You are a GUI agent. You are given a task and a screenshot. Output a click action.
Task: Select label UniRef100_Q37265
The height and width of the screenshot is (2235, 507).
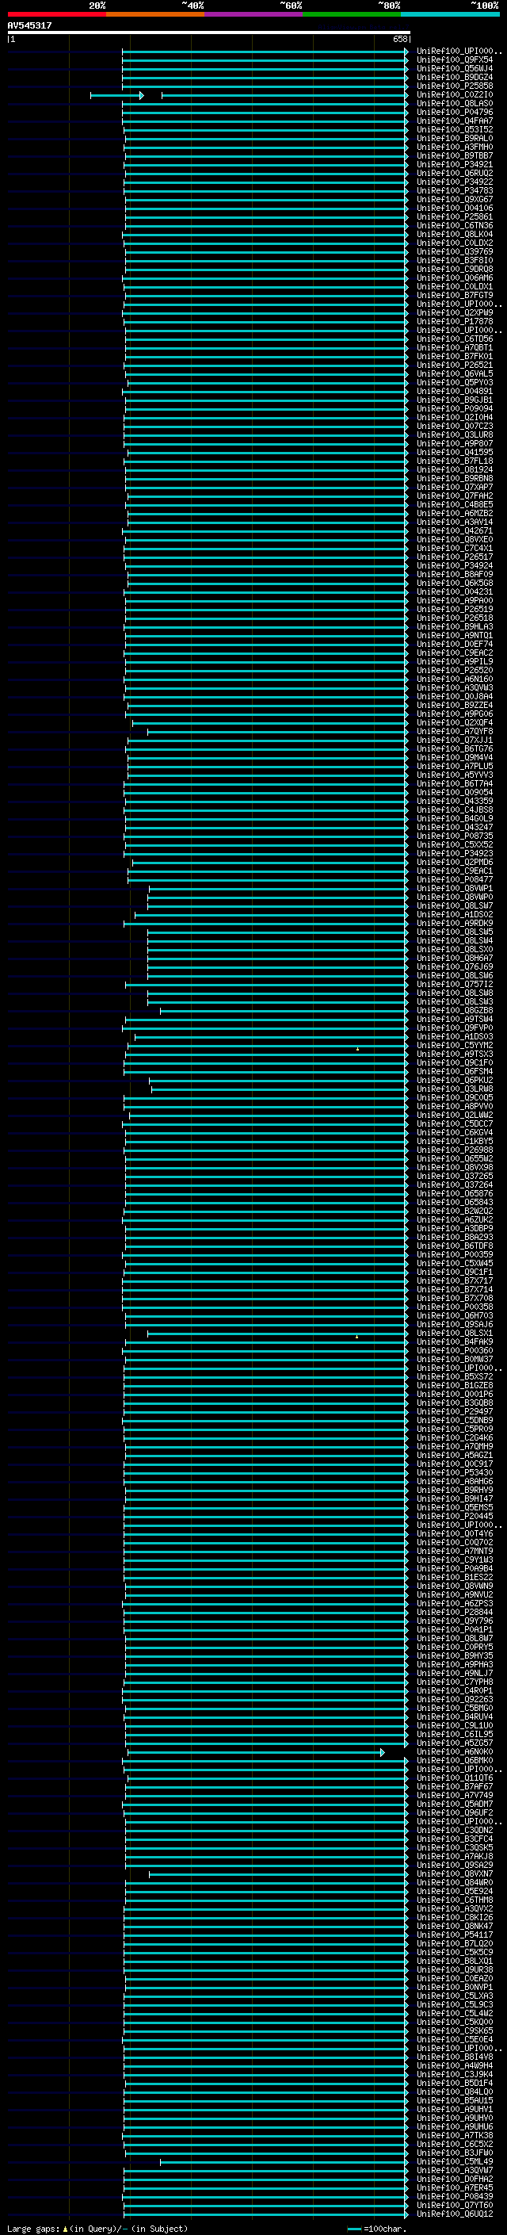click(x=454, y=1177)
